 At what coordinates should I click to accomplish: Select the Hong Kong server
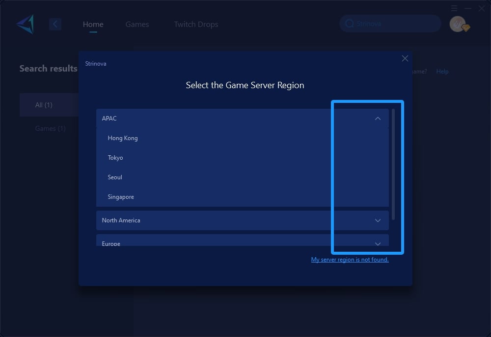(x=243, y=138)
